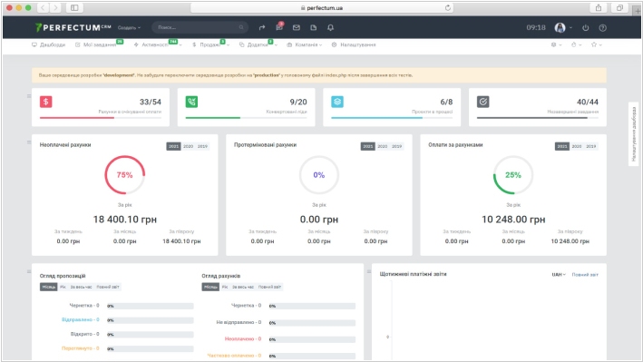Select 2021 in Неоплачені рахунки card
The image size is (643, 362).
173,146
